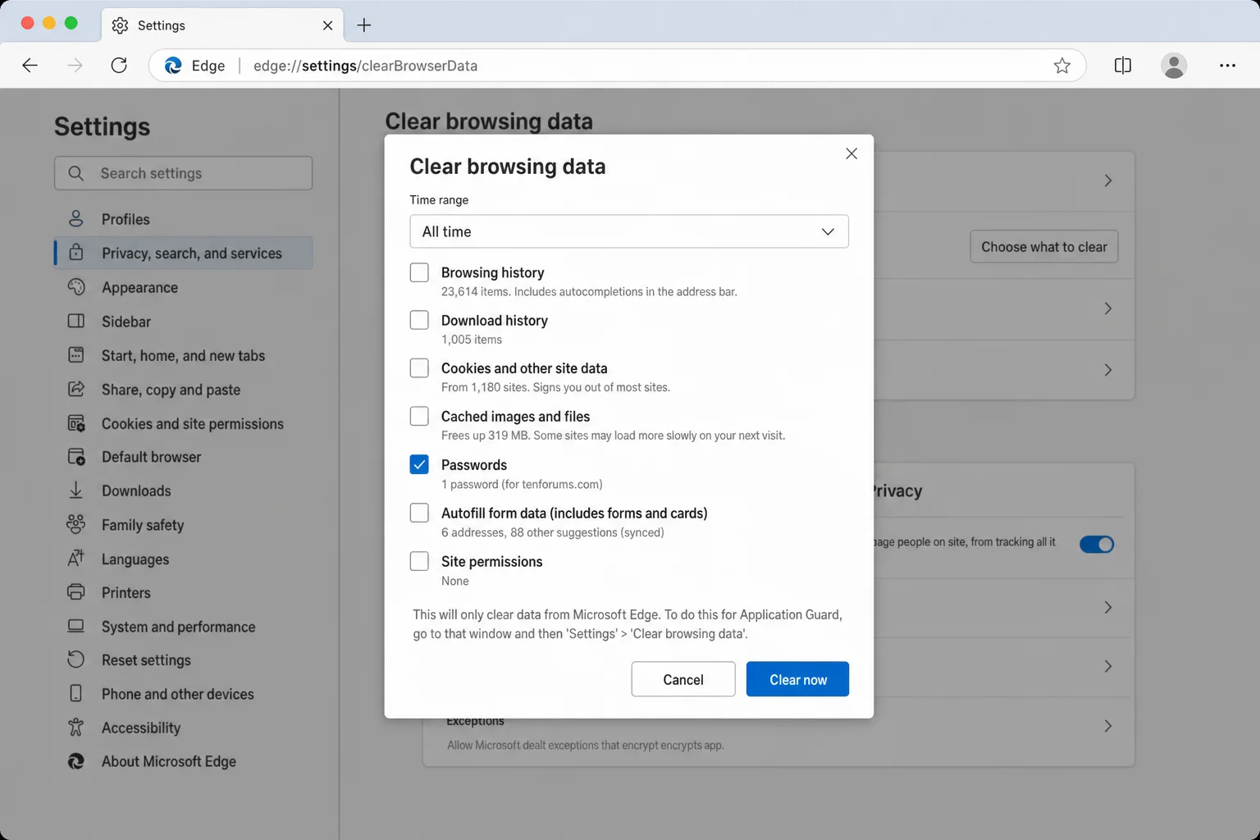This screenshot has height=840, width=1260.
Task: Open split screen icon in toolbar
Action: pyautogui.click(x=1123, y=66)
